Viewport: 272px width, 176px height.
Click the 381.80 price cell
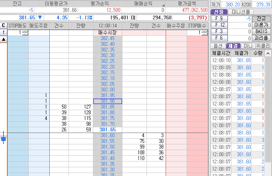point(107,113)
